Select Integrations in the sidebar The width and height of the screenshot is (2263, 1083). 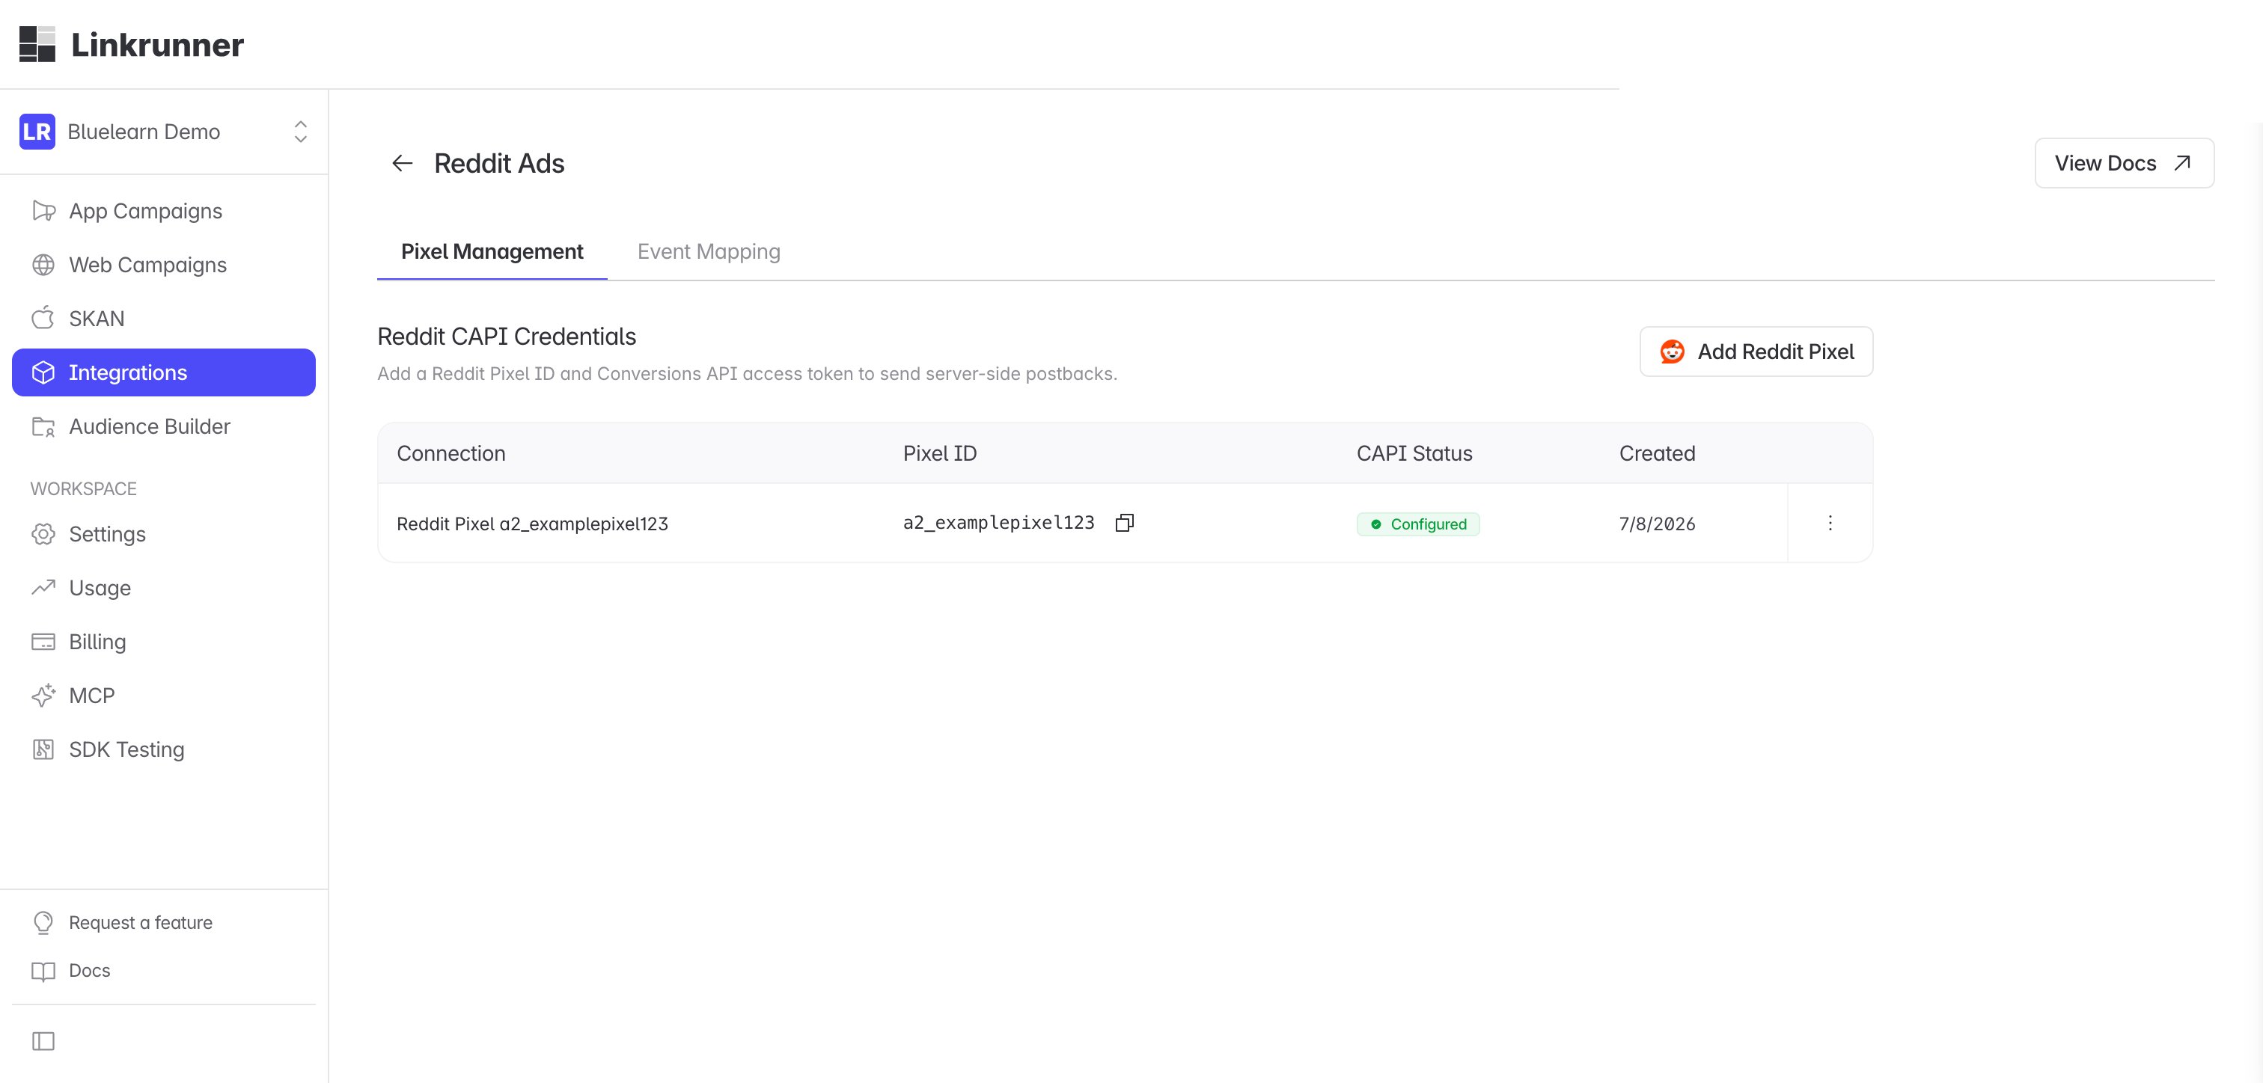(163, 372)
